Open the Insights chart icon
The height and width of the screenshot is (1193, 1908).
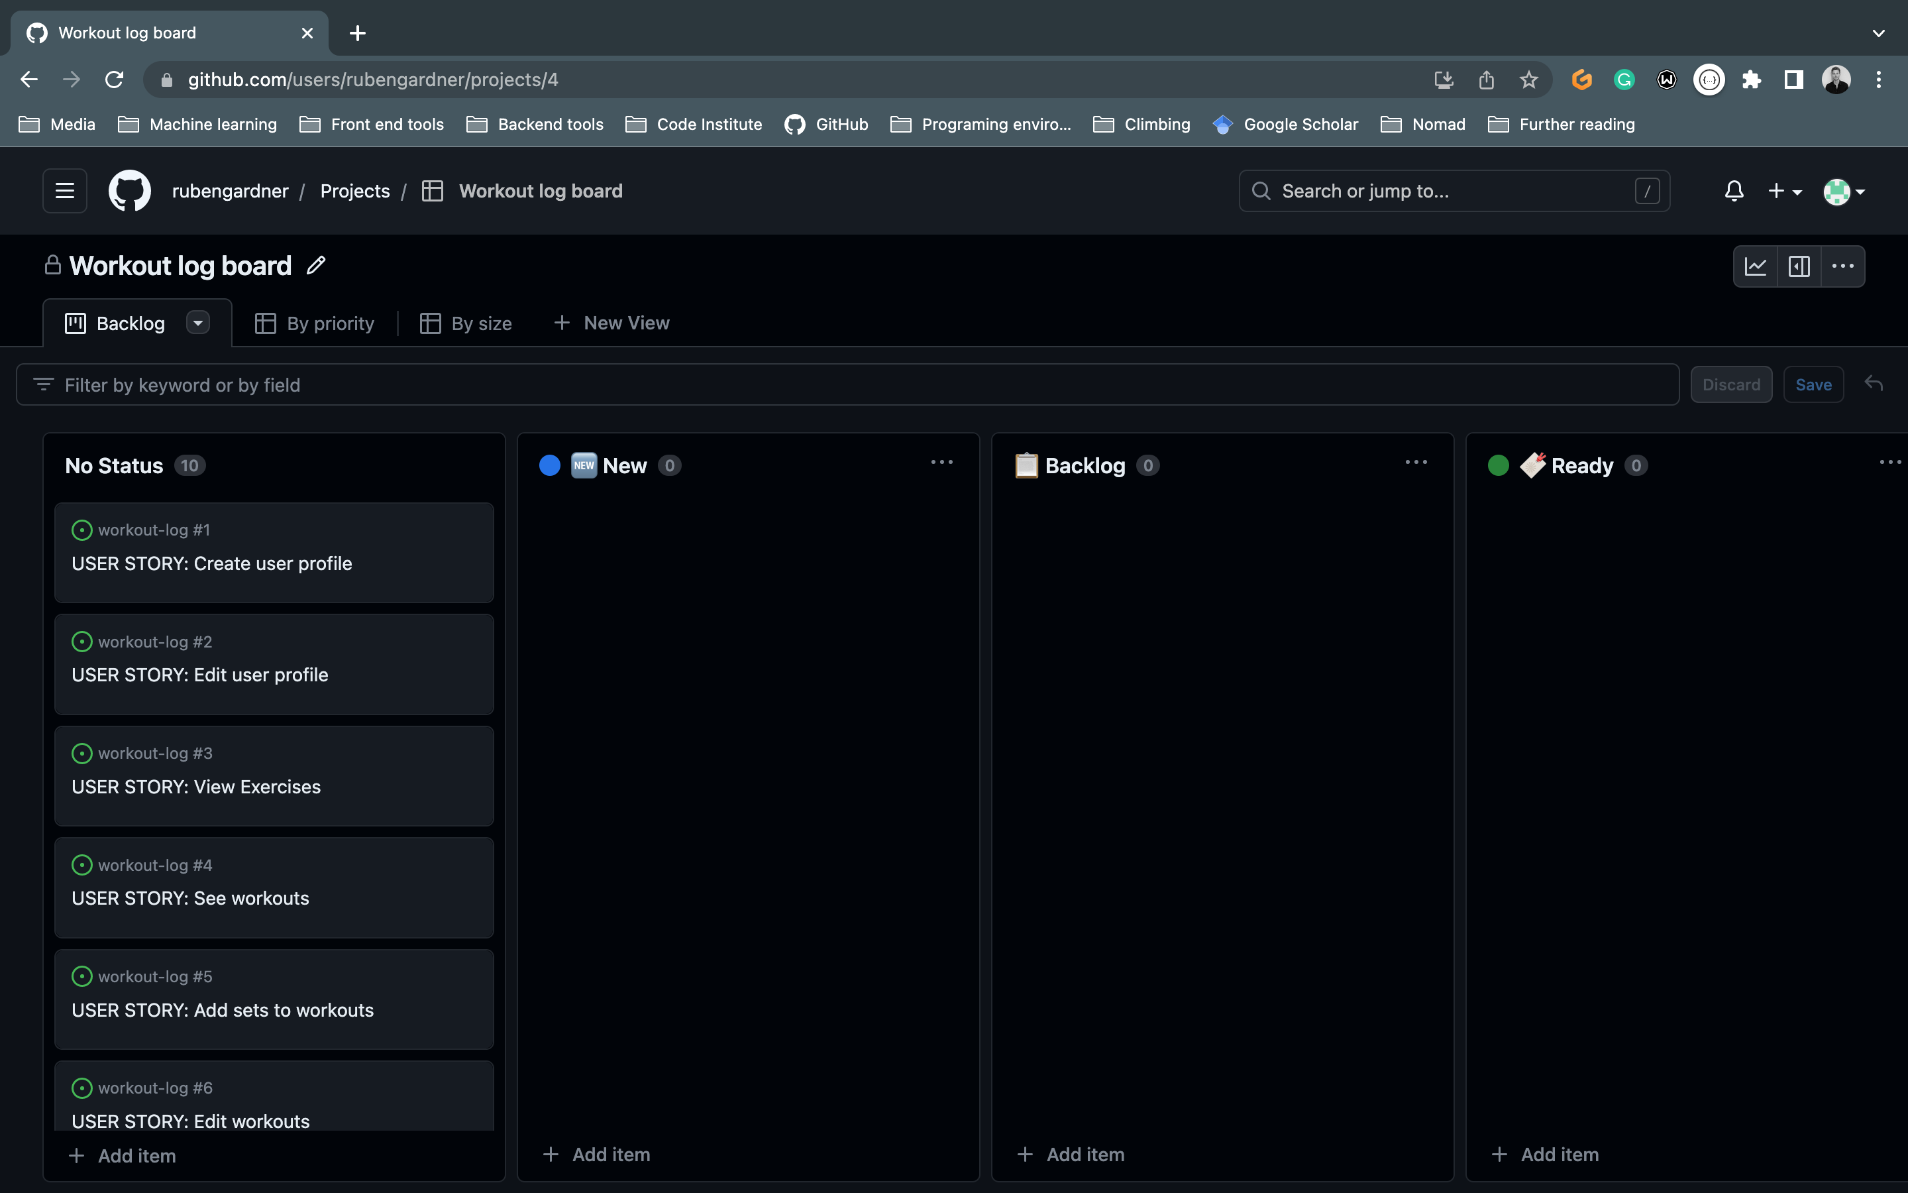point(1755,266)
